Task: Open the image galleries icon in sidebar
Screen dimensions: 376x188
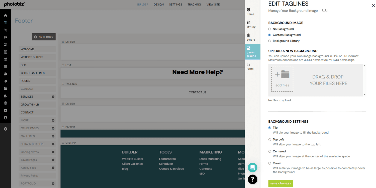Action: 6,45
